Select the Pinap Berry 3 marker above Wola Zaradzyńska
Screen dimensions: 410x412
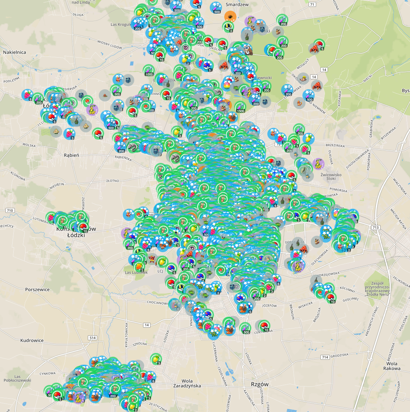click(x=156, y=359)
